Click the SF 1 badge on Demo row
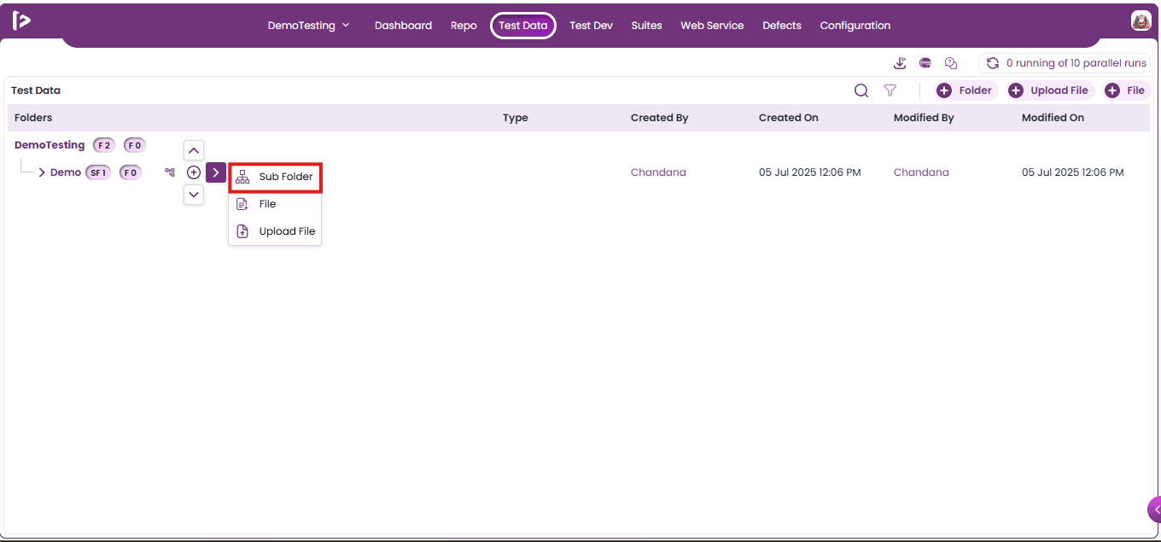The width and height of the screenshot is (1161, 542). (98, 172)
